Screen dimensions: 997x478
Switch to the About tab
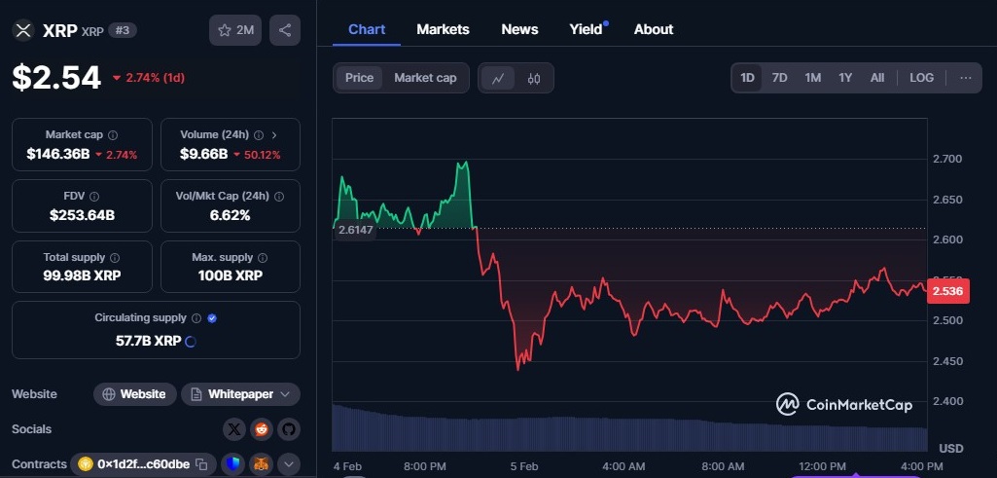[x=654, y=29]
